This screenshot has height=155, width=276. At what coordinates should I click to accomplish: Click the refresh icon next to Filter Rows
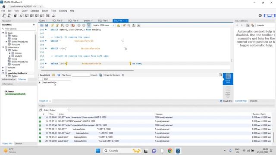pyautogui.click(x=59, y=75)
